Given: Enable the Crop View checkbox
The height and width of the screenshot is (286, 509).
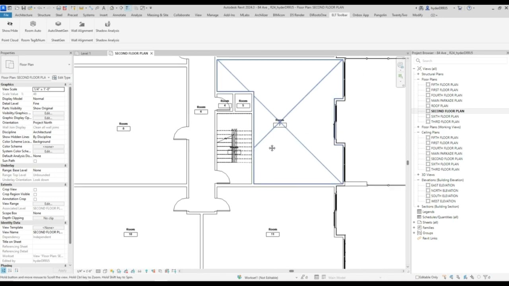Looking at the screenshot, I should point(35,189).
